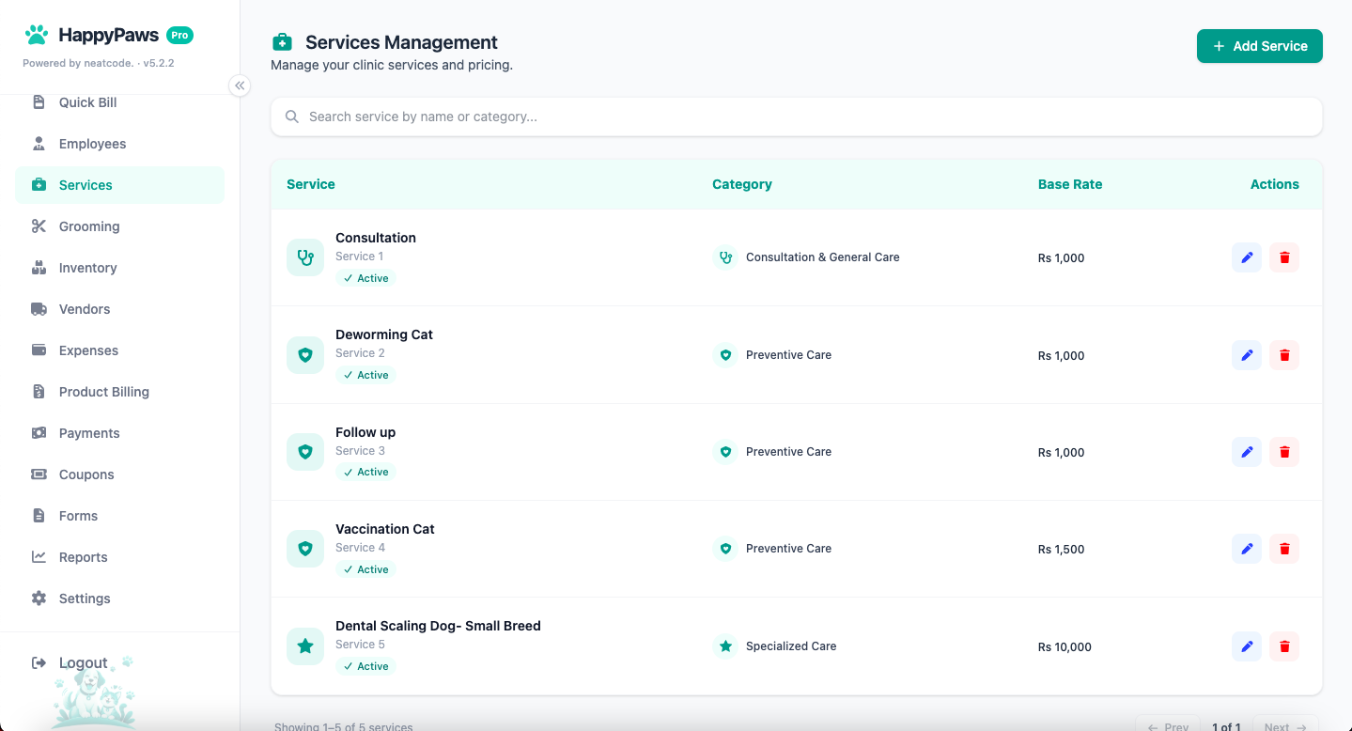This screenshot has height=731, width=1352.
Task: Click the Rs 1,500 base rate
Action: click(x=1062, y=550)
